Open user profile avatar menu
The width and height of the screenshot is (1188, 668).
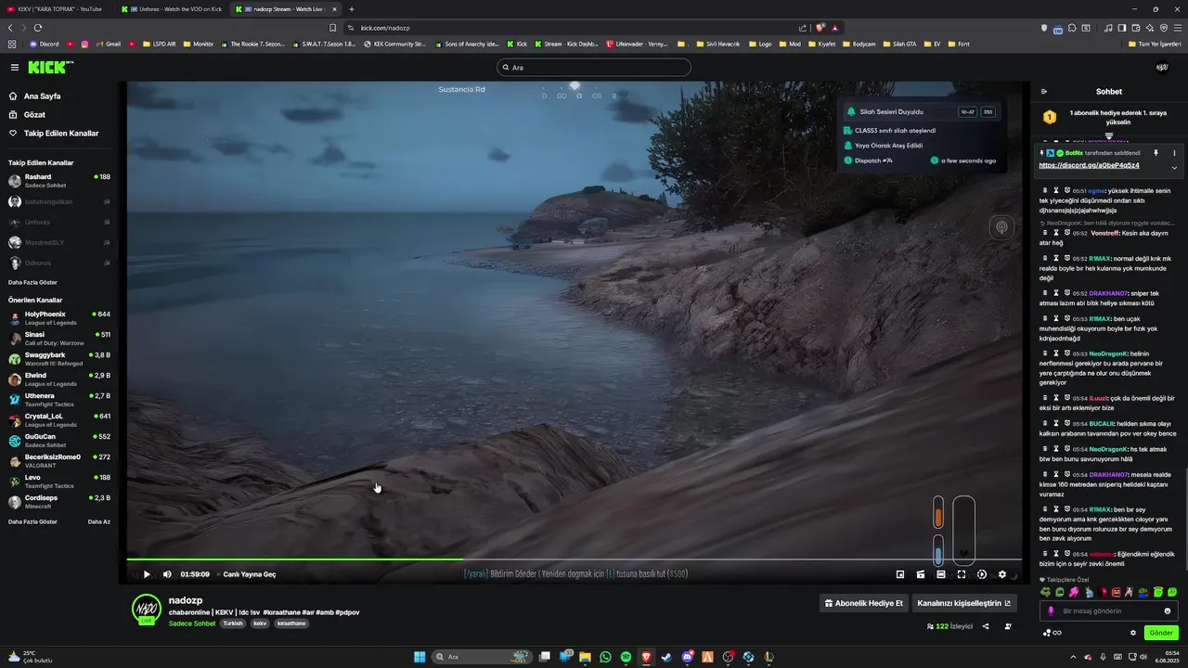tap(1162, 67)
